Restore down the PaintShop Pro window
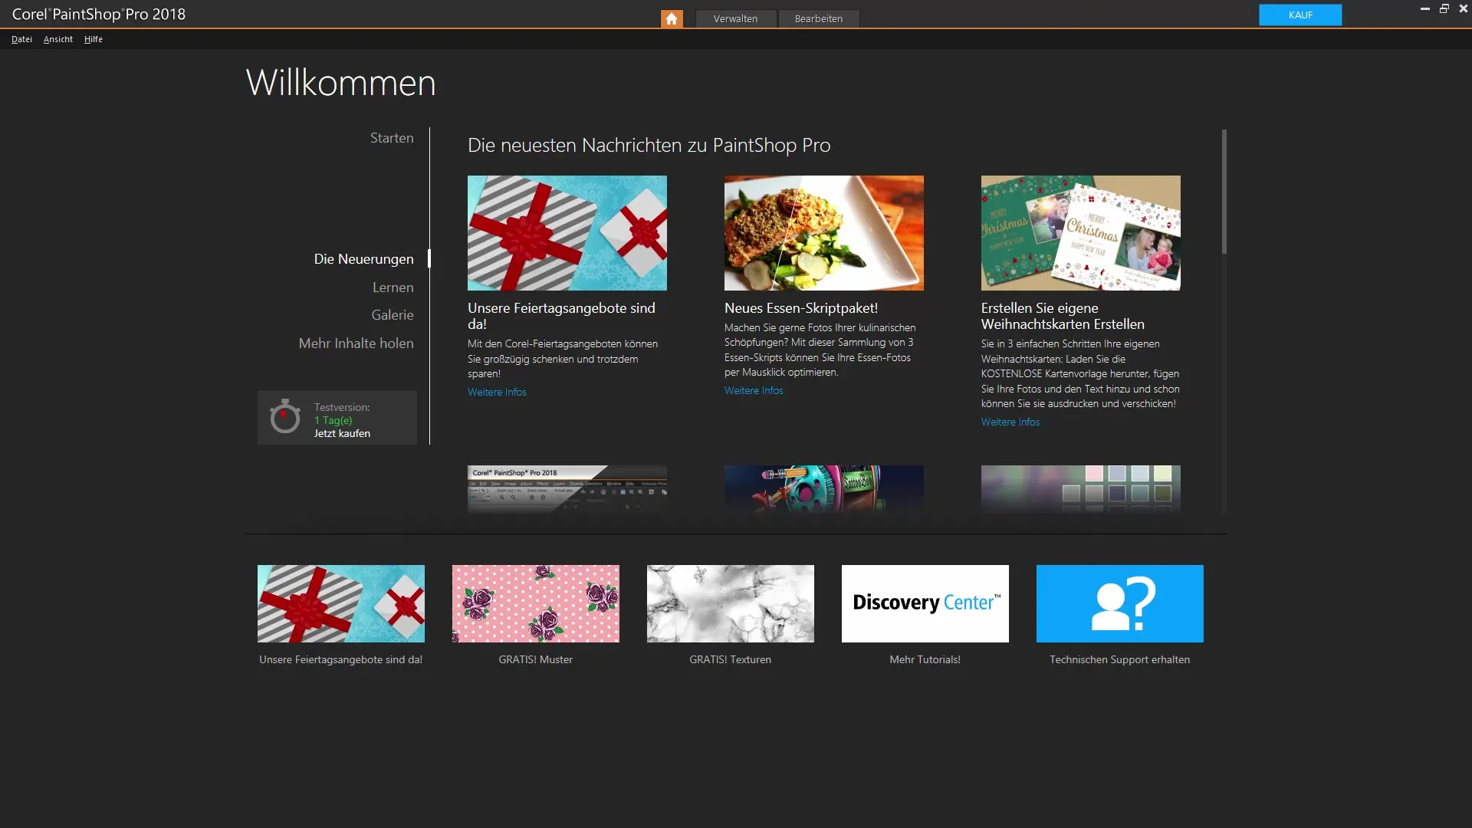This screenshot has width=1472, height=828. [1444, 9]
